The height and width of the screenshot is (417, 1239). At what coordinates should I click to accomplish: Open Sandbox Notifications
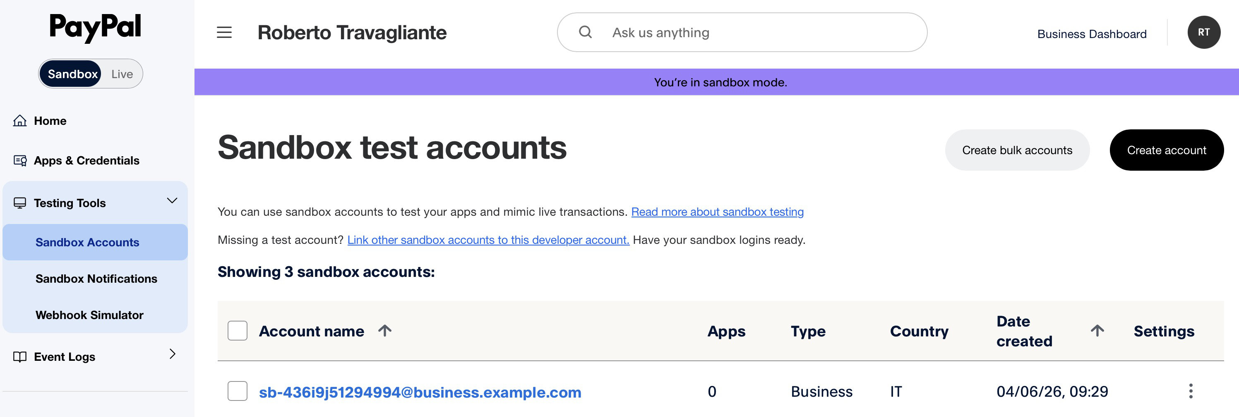click(96, 279)
